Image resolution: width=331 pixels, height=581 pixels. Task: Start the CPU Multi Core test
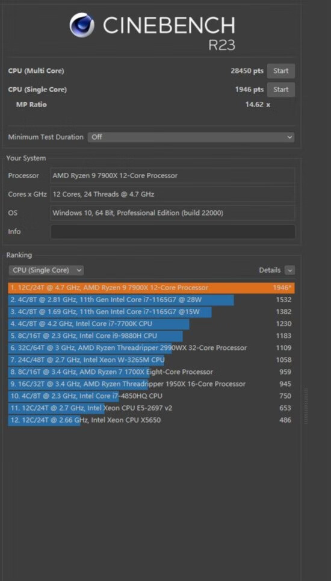281,71
